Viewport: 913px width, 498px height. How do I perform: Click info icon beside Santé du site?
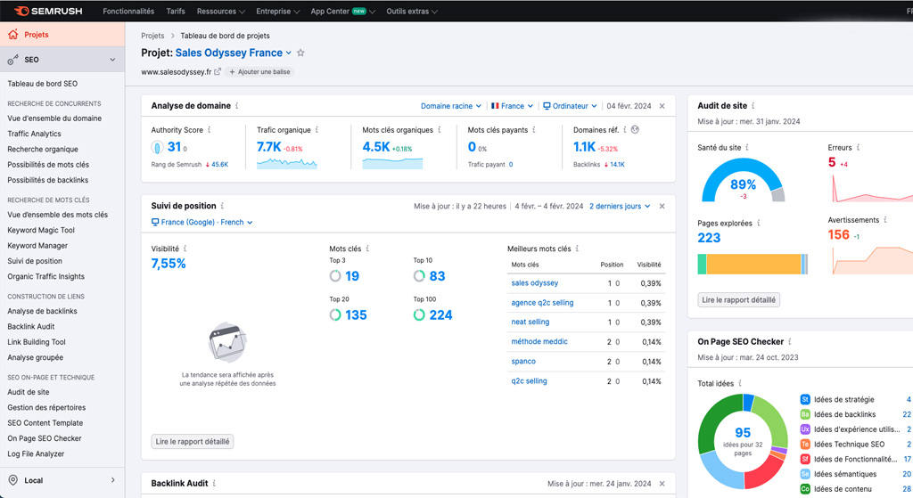coord(748,148)
